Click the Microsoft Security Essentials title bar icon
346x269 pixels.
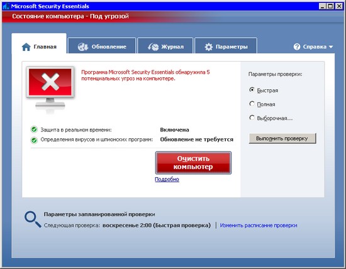click(6, 6)
